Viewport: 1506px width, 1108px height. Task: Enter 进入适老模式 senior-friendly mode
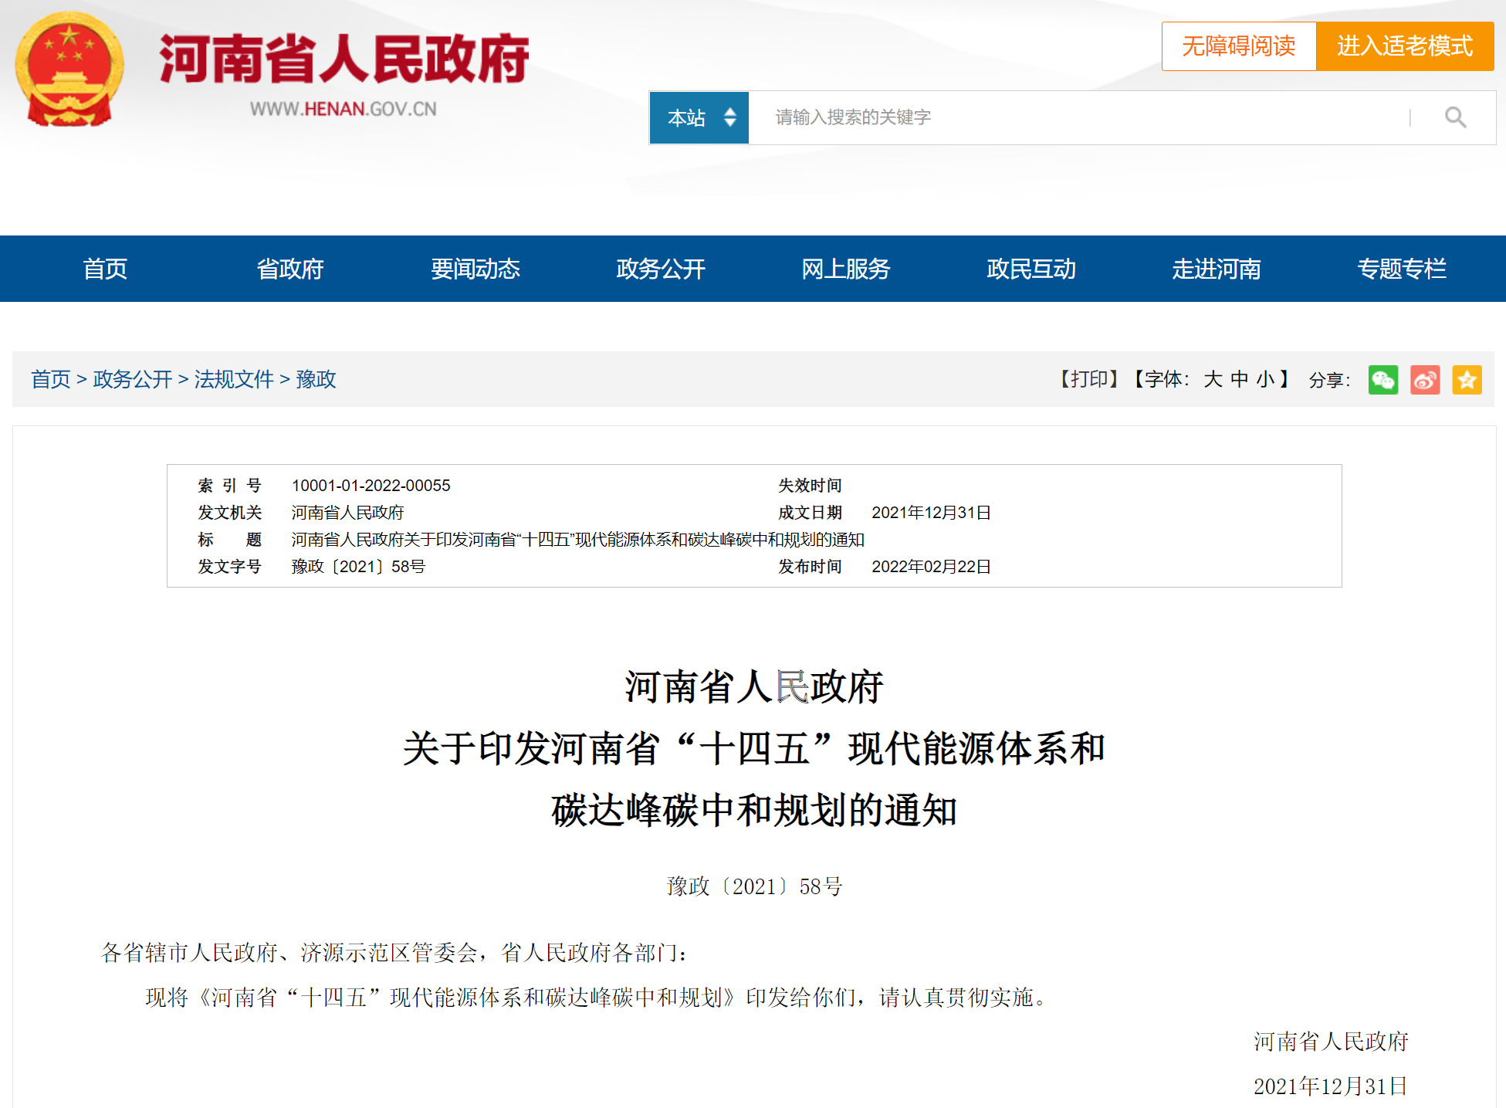tap(1404, 46)
